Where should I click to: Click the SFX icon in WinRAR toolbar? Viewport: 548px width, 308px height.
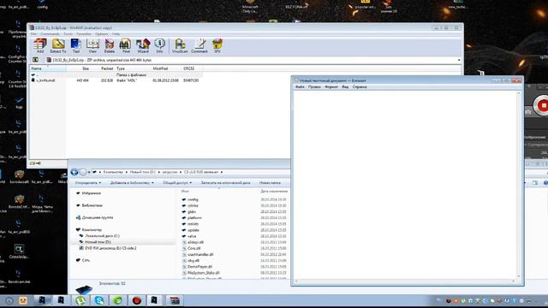217,45
